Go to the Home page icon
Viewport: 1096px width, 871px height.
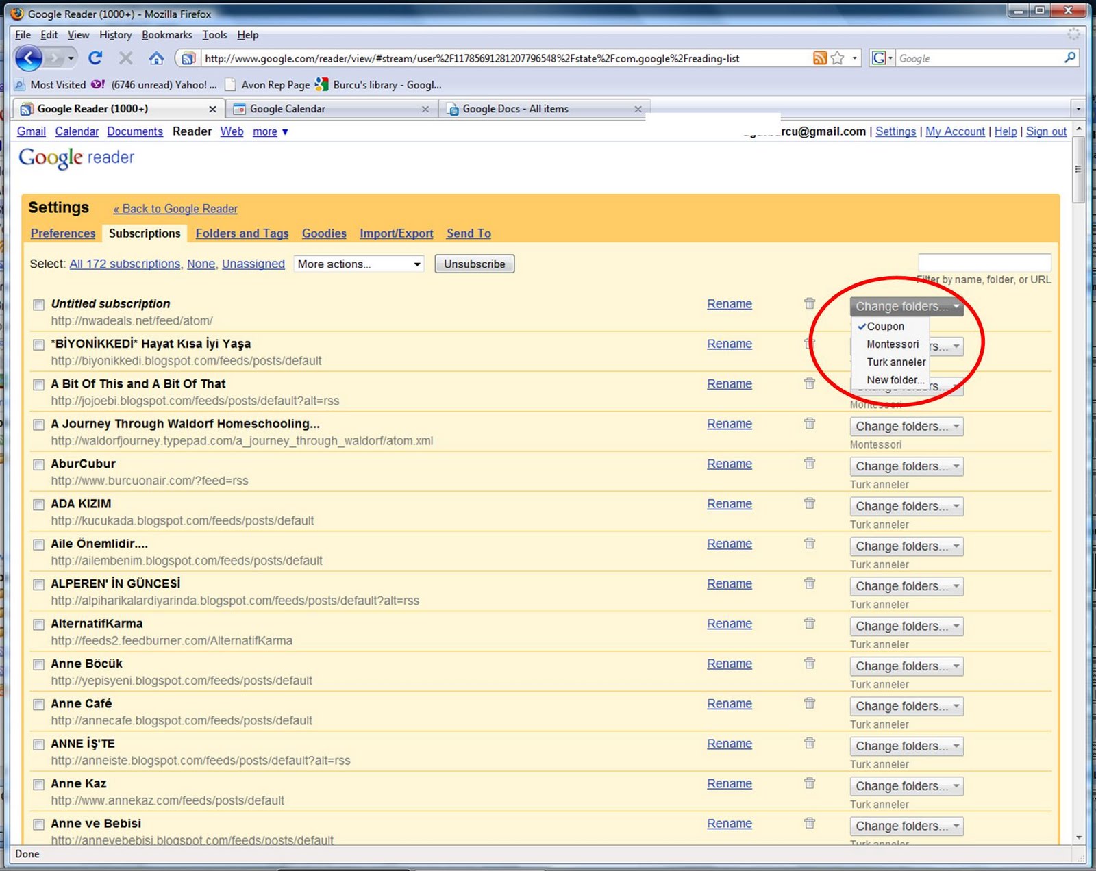click(156, 58)
